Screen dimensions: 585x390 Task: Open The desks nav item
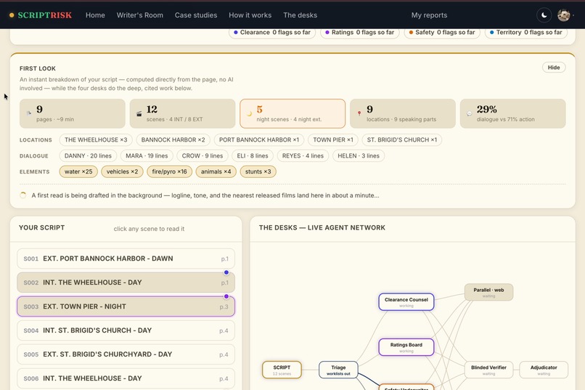coord(300,15)
